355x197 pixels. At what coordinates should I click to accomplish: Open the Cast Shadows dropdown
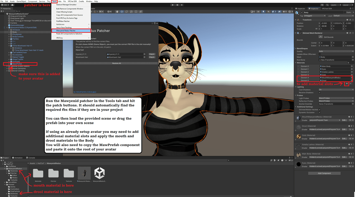[336, 90]
